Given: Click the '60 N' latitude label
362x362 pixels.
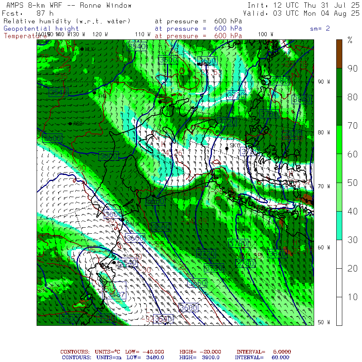Looking at the screenshot, I should coord(324,247).
